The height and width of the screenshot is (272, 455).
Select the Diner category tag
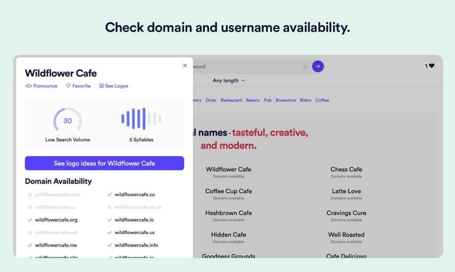pos(211,100)
